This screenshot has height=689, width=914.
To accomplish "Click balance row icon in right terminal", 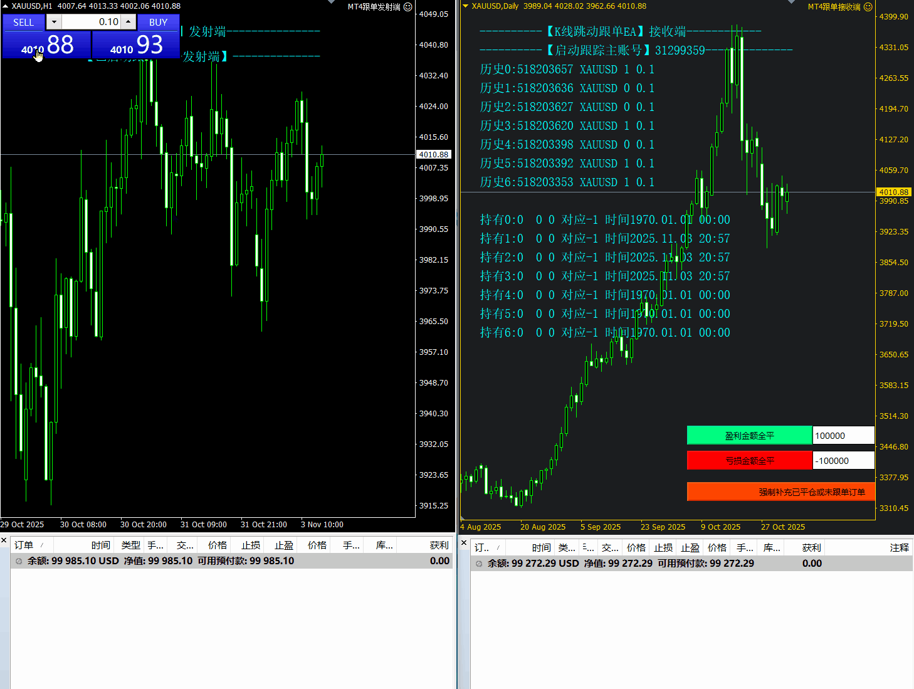I will pos(479,564).
